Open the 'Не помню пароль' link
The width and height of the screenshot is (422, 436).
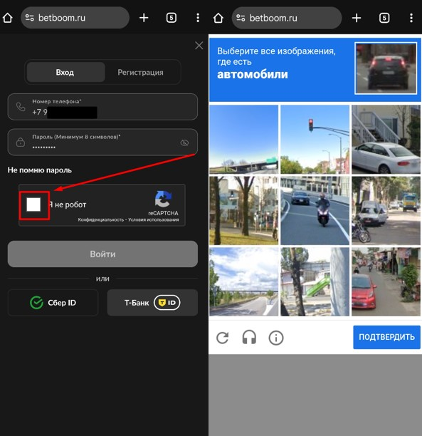[40, 170]
